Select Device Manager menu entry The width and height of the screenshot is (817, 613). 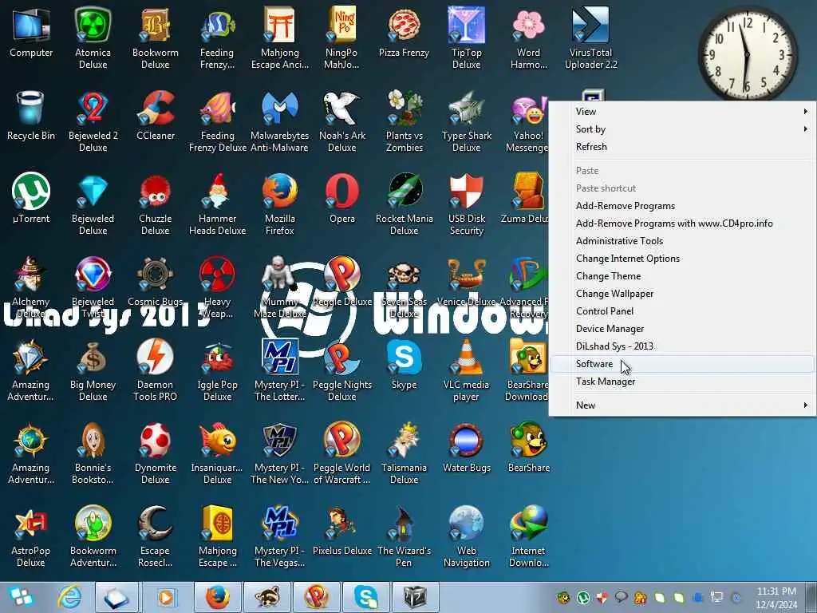[683, 329]
